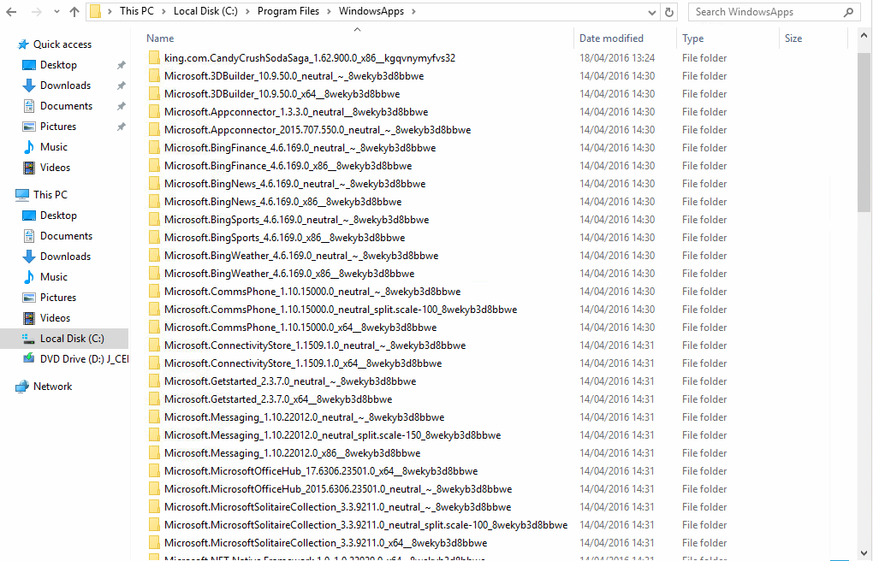Click the Back navigation arrow
Screen dimensions: 873x561
pyautogui.click(x=11, y=12)
